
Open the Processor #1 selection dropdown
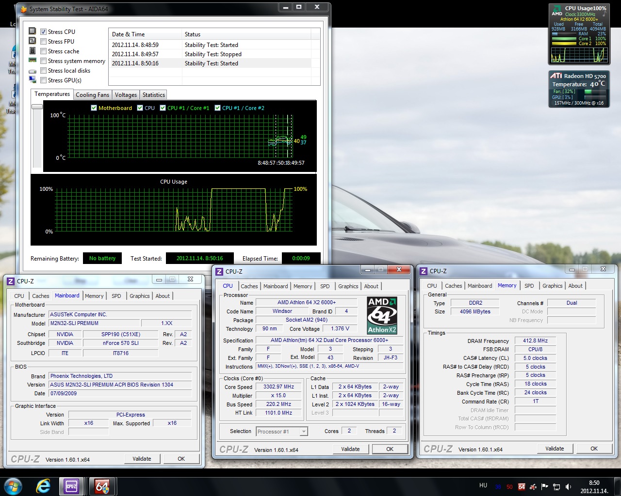282,432
